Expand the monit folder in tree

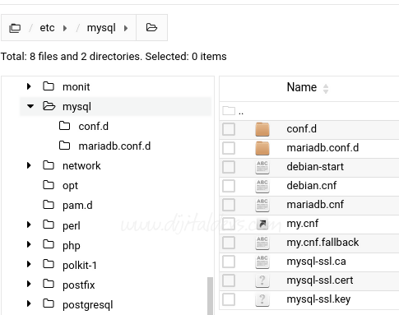pos(29,86)
